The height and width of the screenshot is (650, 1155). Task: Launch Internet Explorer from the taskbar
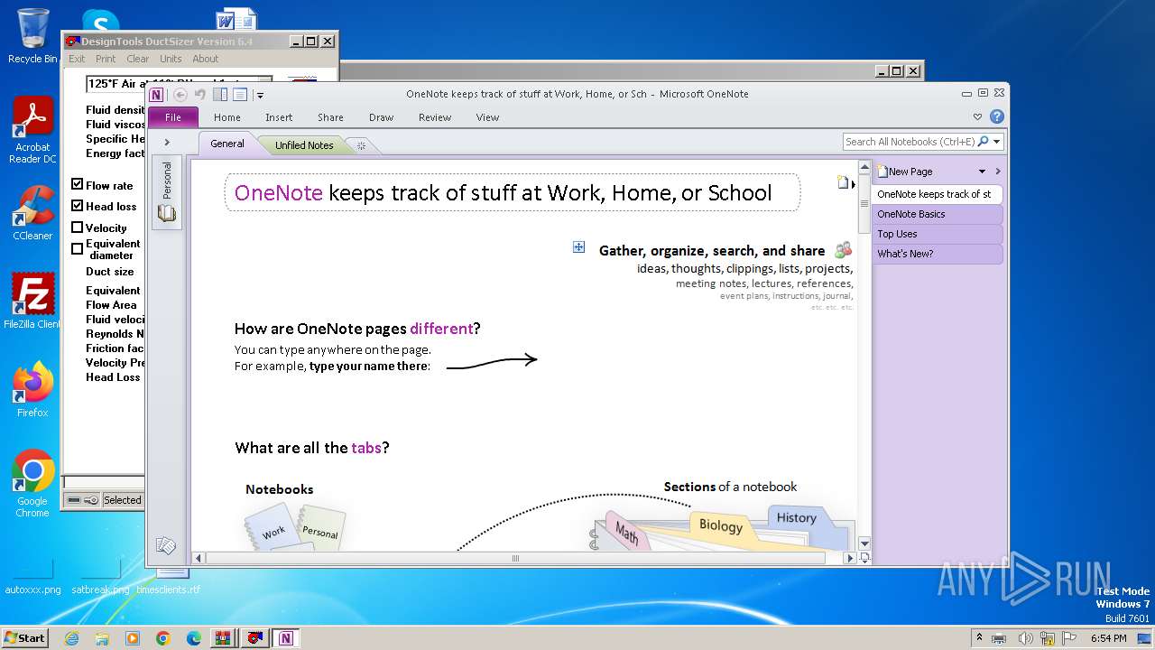(x=72, y=638)
